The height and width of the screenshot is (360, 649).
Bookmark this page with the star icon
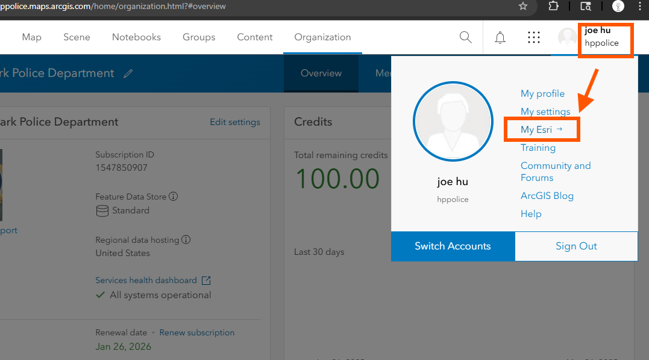tap(523, 6)
